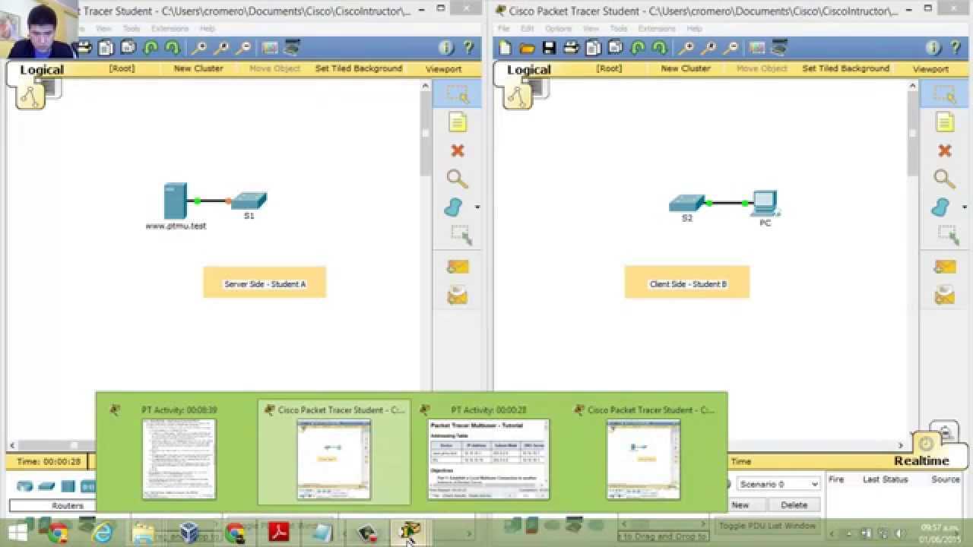Screen dimensions: 973x547
Task: Click Add Simple PDU envelope in left window
Action: point(458,267)
